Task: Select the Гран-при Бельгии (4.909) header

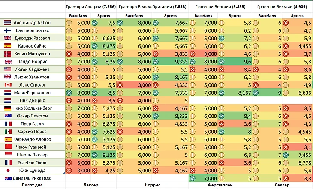Action: (x=281, y=6)
